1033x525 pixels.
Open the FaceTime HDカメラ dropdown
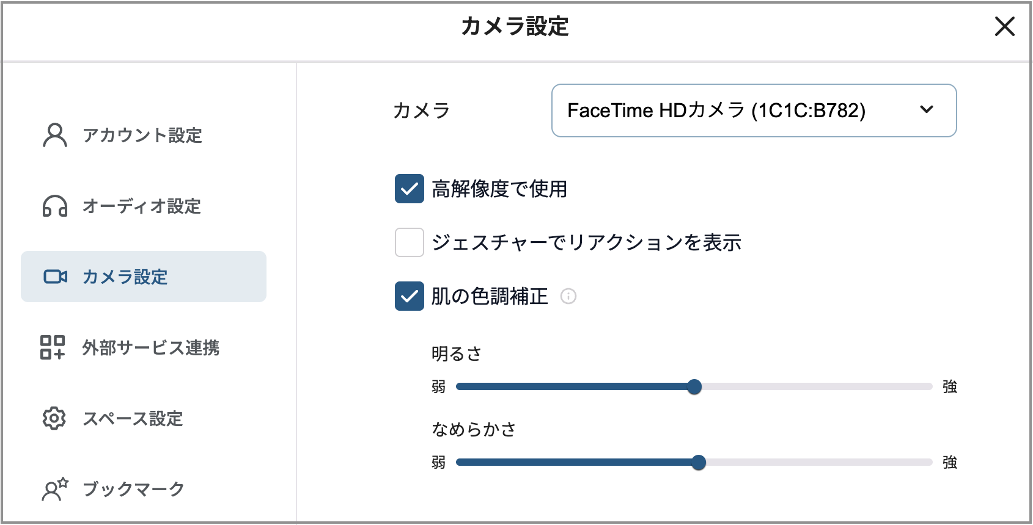coord(754,110)
